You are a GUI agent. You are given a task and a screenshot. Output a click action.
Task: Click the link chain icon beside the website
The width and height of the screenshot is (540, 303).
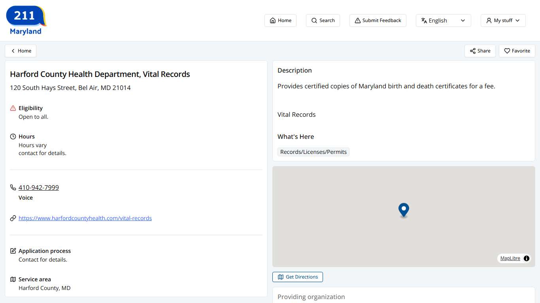coord(13,218)
